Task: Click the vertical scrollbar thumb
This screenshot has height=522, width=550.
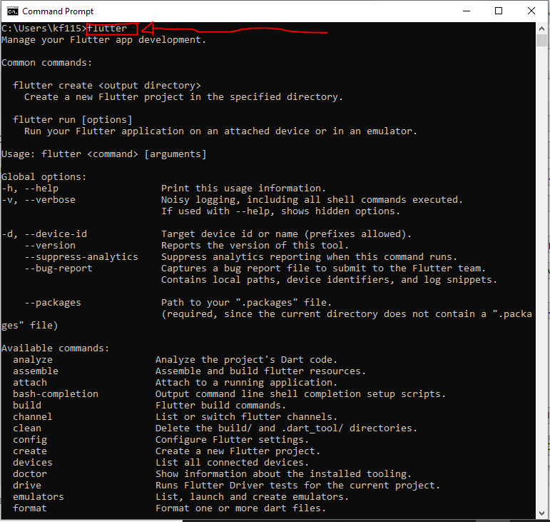Action: tap(541, 41)
